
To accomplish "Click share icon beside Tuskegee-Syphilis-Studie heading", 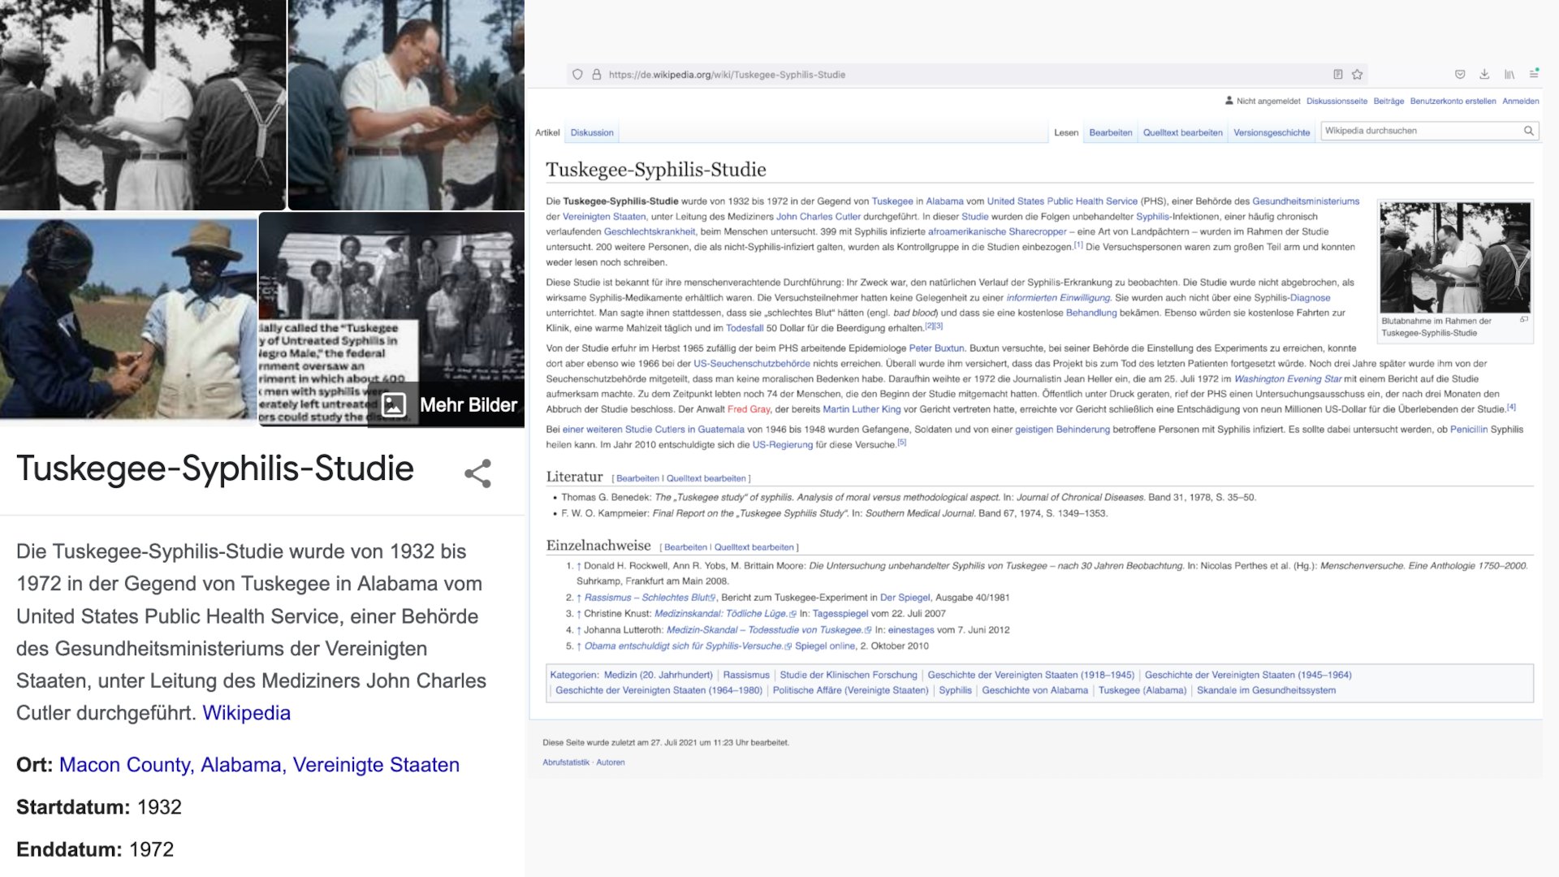I will [x=477, y=473].
